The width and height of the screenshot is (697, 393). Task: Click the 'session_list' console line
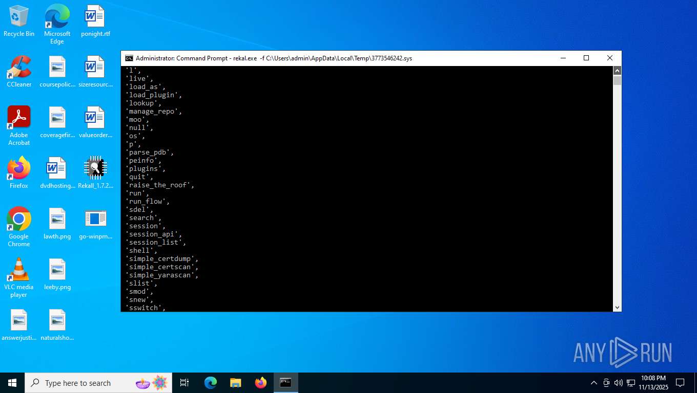(156, 243)
